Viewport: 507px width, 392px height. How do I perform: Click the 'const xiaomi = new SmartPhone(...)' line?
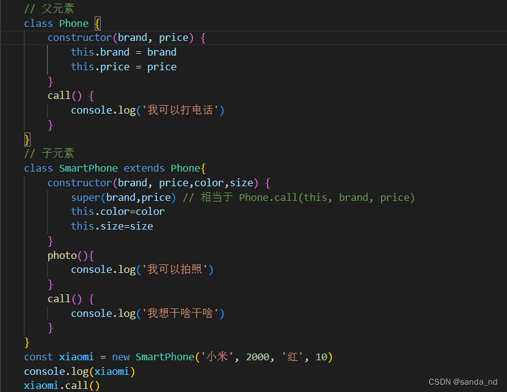[178, 357]
